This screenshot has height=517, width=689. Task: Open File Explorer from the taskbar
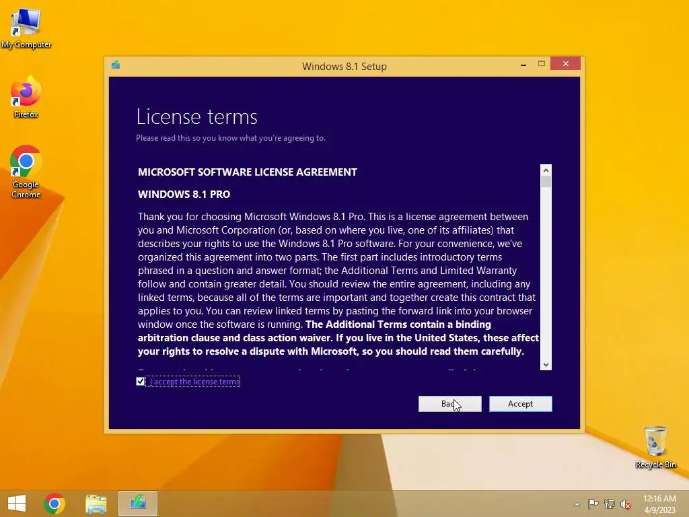pos(96,504)
